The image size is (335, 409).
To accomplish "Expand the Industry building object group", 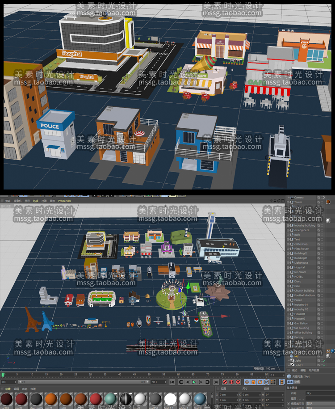I will click(288, 225).
